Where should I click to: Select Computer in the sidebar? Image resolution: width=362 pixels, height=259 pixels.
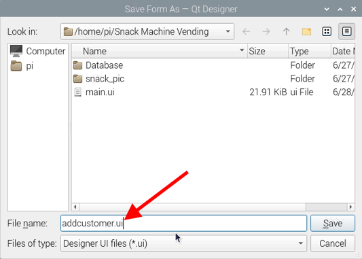pyautogui.click(x=38, y=51)
